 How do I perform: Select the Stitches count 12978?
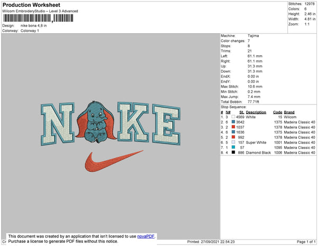tap(310, 4)
